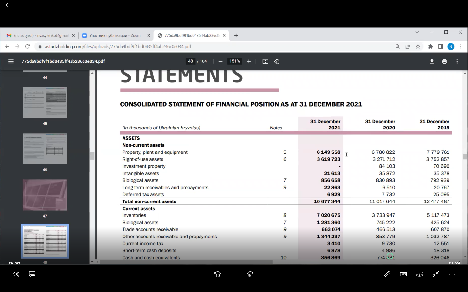
Task: Rewind the recording 10 seconds
Action: (x=217, y=274)
